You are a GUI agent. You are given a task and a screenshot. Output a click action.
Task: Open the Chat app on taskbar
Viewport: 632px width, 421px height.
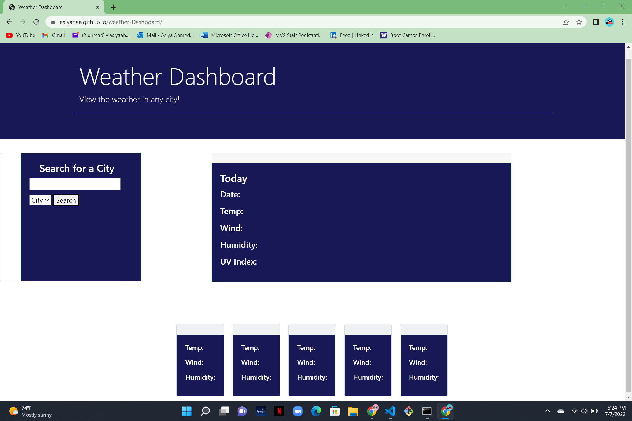[242, 411]
